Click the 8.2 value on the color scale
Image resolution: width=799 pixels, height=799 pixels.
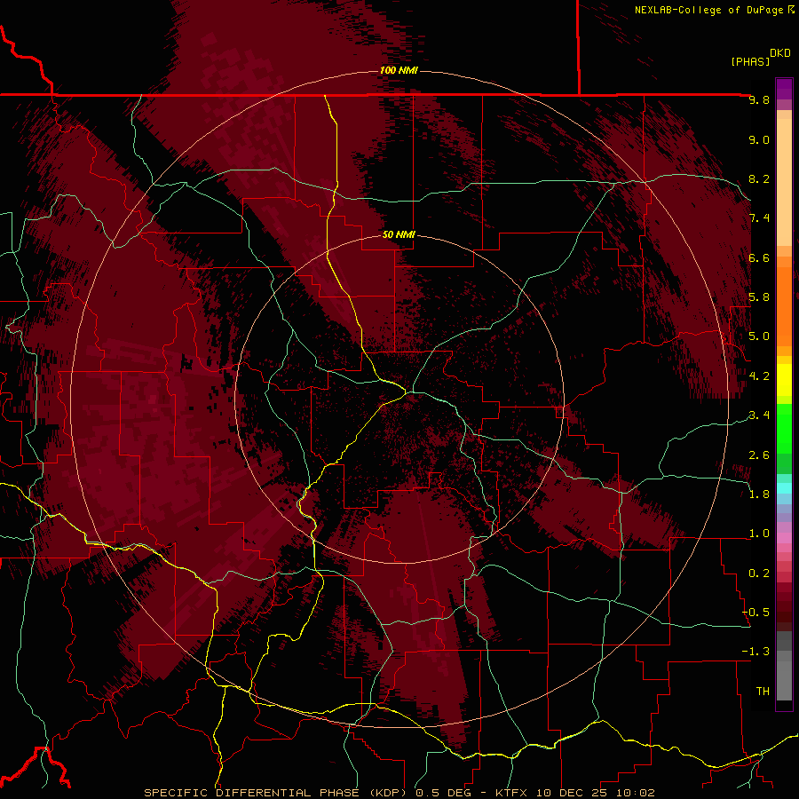(x=759, y=178)
